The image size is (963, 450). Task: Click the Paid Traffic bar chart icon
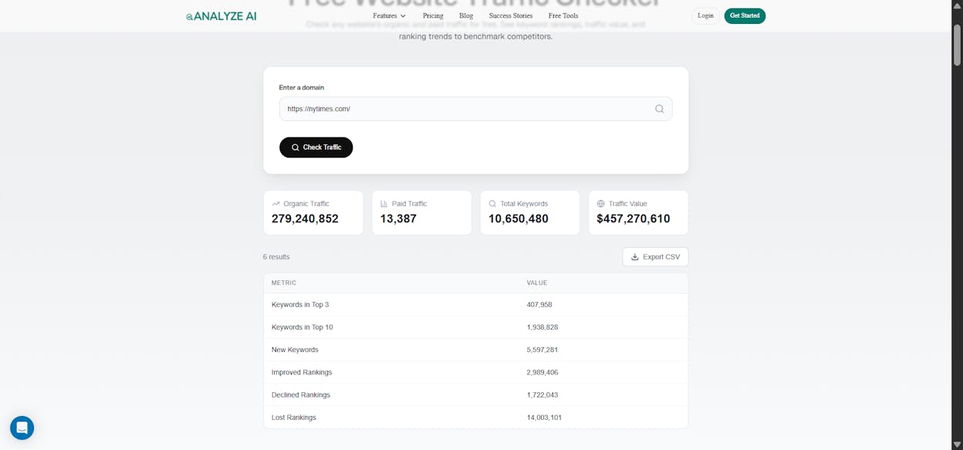[x=384, y=204]
